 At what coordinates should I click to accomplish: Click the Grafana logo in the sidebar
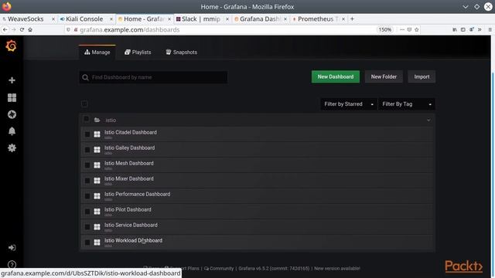point(11,46)
